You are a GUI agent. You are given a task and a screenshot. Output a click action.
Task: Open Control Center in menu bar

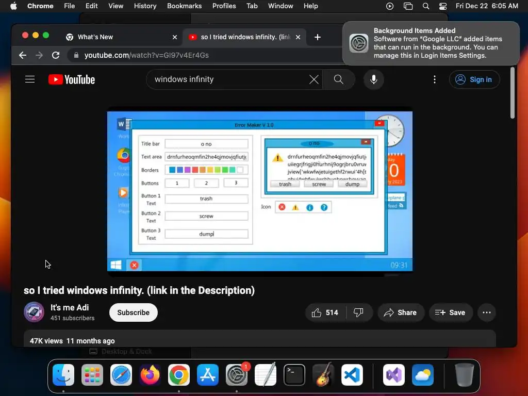[443, 6]
